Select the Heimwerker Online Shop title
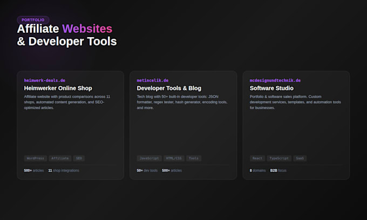The width and height of the screenshot is (367, 220). pyautogui.click(x=58, y=88)
